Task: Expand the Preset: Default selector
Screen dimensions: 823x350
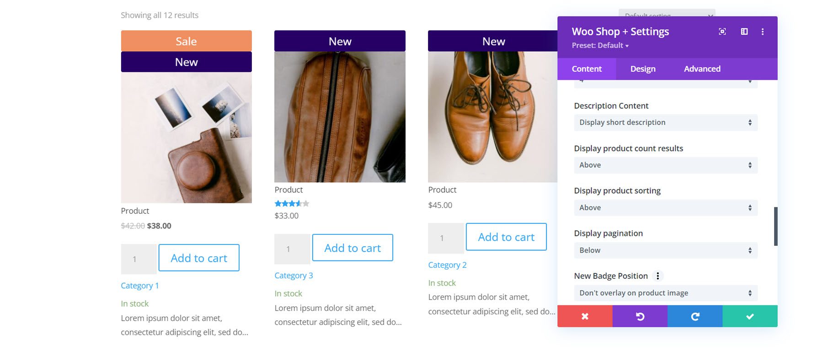Action: click(x=600, y=46)
